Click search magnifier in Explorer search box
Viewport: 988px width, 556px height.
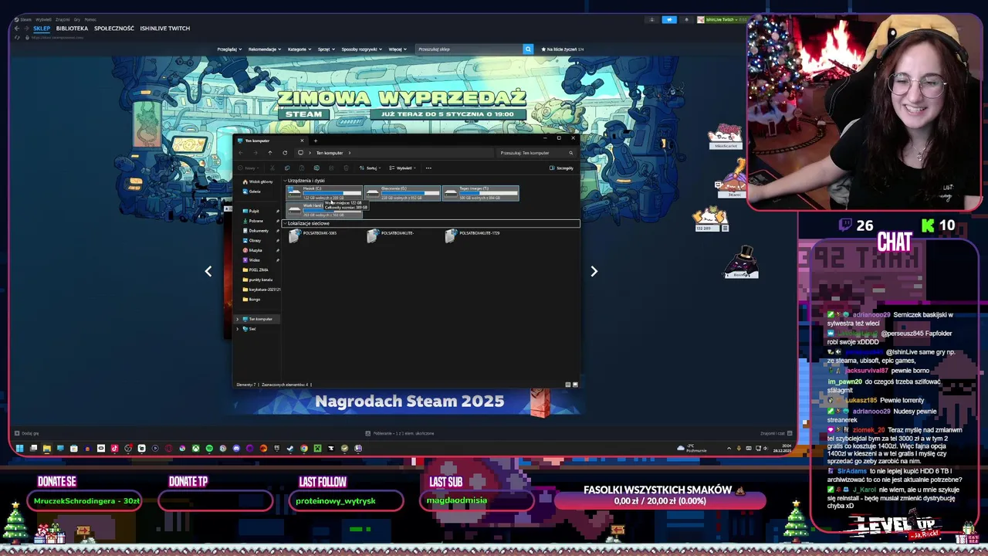pos(571,153)
